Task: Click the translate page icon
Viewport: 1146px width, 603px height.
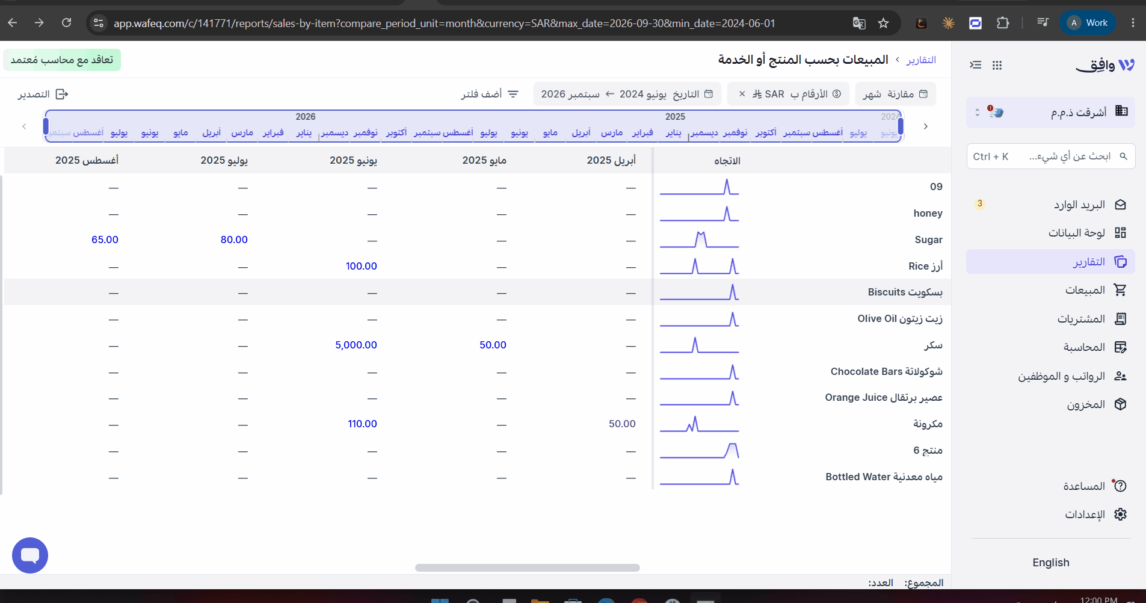Action: pyautogui.click(x=859, y=23)
